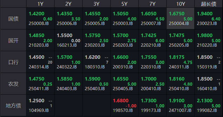This screenshot has height=117, width=223.
Task: Open the highlighted 250004.IB 10Y bond cell
Action: pos(181,19)
